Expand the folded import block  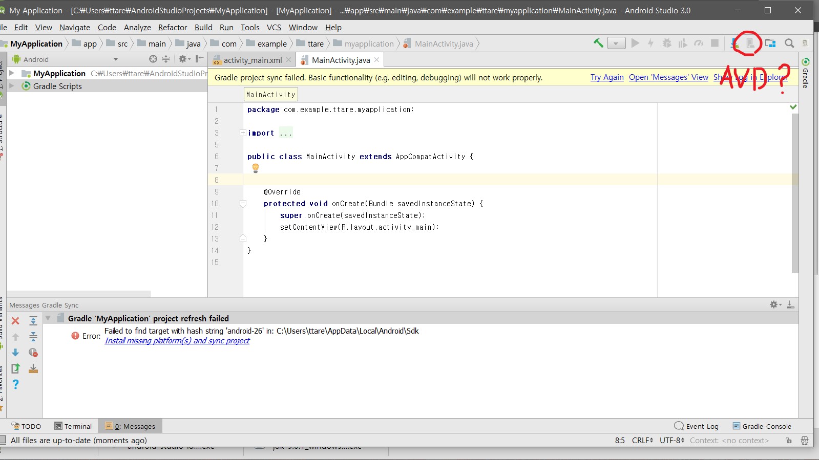243,133
